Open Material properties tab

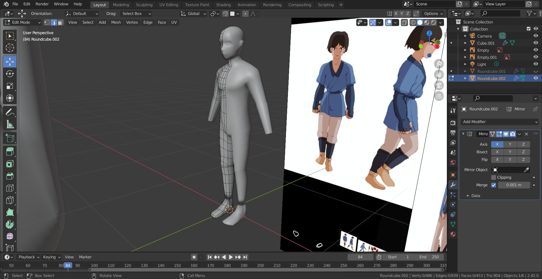click(453, 234)
